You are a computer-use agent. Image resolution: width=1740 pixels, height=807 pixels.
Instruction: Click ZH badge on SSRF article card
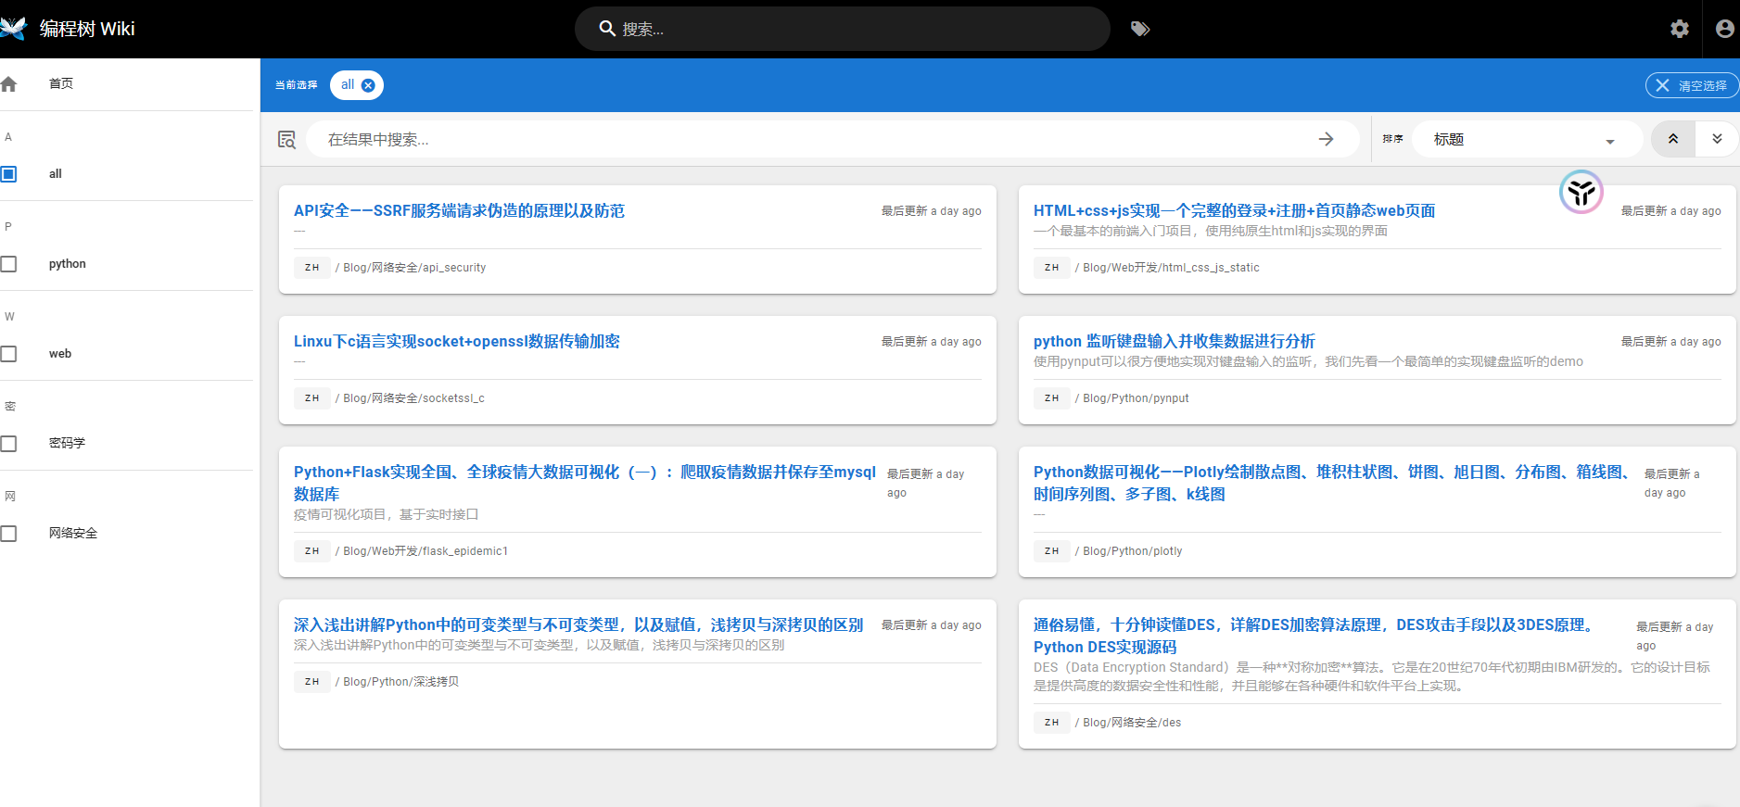[x=312, y=268]
